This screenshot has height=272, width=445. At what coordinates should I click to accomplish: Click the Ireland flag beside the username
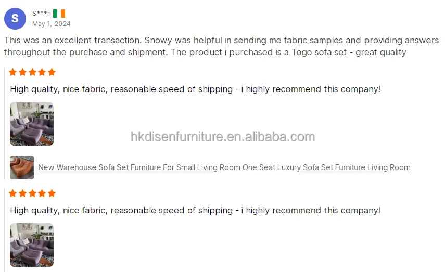[x=59, y=14]
